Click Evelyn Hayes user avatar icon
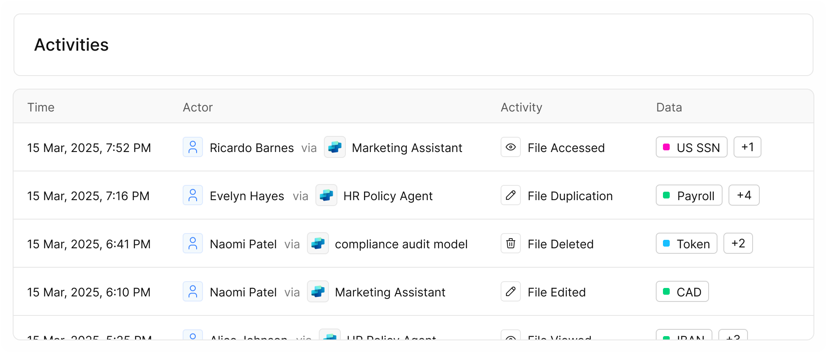827x353 pixels. pyautogui.click(x=192, y=196)
